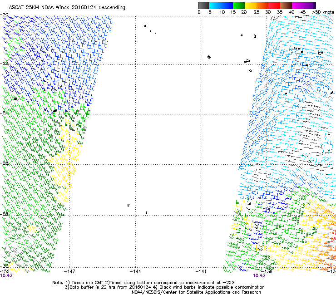336x295 pixels.
Task: Click the map title 'ASCAT 25KM NOAA Winds 20160124 descending'
Action: click(67, 8)
